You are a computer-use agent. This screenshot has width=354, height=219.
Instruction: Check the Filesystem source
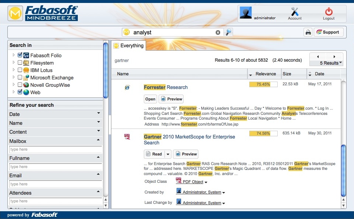[20, 62]
